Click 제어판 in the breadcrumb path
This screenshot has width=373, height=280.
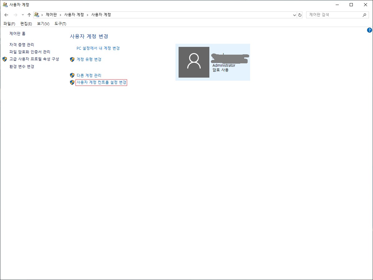[51, 15]
